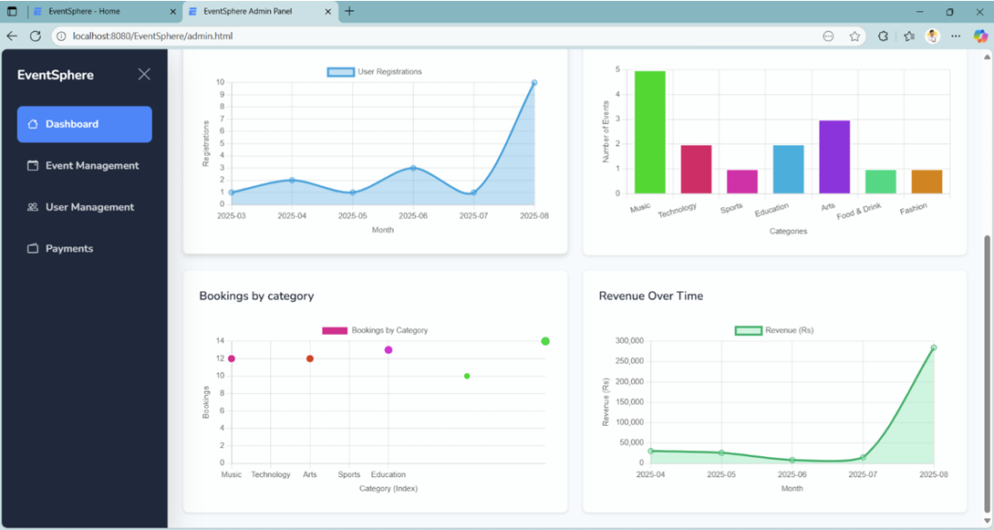This screenshot has width=994, height=530.
Task: Click the User Management people icon
Action: point(33,207)
